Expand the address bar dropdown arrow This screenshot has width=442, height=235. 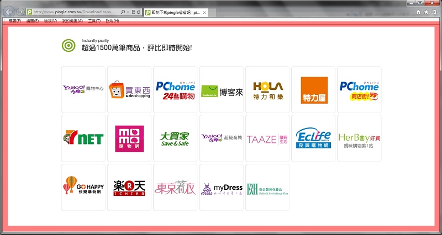[128, 12]
